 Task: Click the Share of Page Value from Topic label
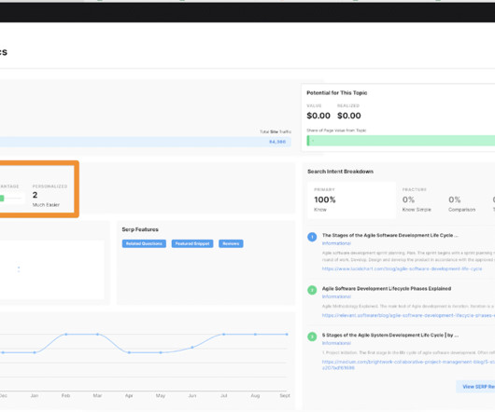point(336,130)
